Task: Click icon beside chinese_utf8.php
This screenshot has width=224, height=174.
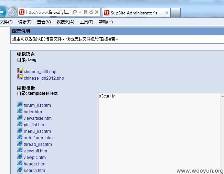Action: point(20,70)
